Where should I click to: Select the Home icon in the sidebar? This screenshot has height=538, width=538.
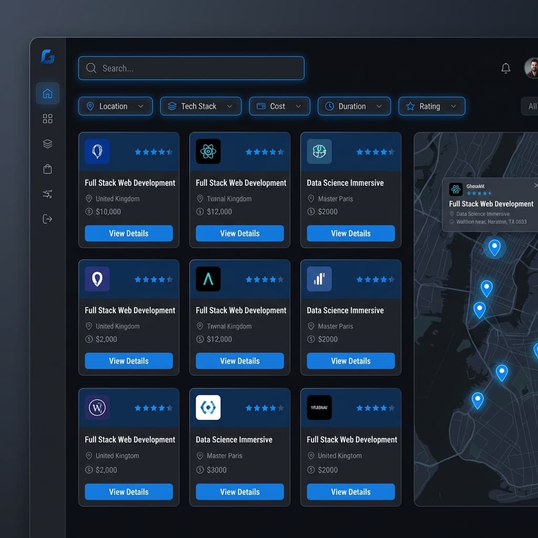point(47,93)
